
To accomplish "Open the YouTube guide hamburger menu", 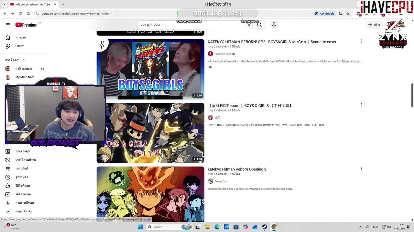I will tap(8, 25).
